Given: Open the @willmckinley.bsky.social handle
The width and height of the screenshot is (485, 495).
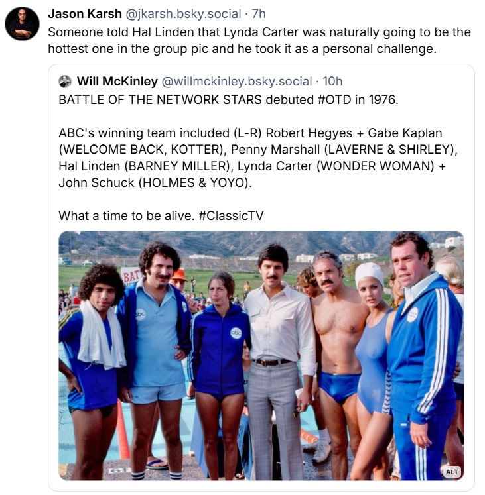Looking at the screenshot, I should pyautogui.click(x=237, y=81).
